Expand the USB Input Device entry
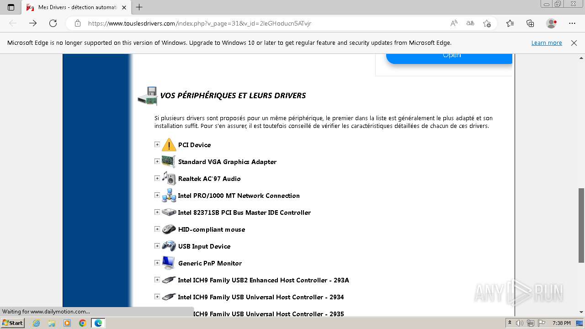 [157, 246]
